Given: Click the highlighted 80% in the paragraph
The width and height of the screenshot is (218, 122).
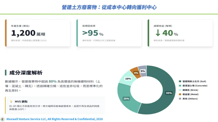Looking at the screenshot, I should (53, 82).
